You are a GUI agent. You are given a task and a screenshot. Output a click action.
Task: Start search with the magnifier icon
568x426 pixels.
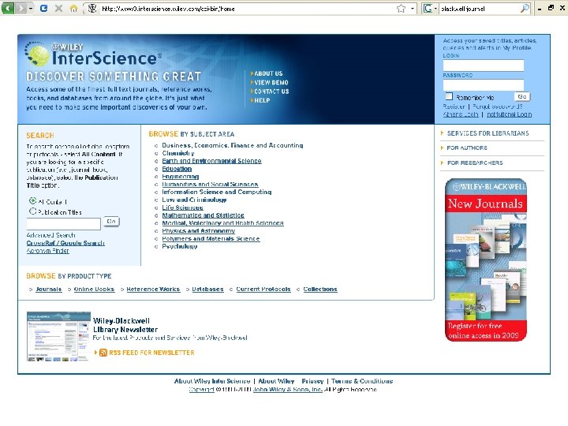coord(525,9)
